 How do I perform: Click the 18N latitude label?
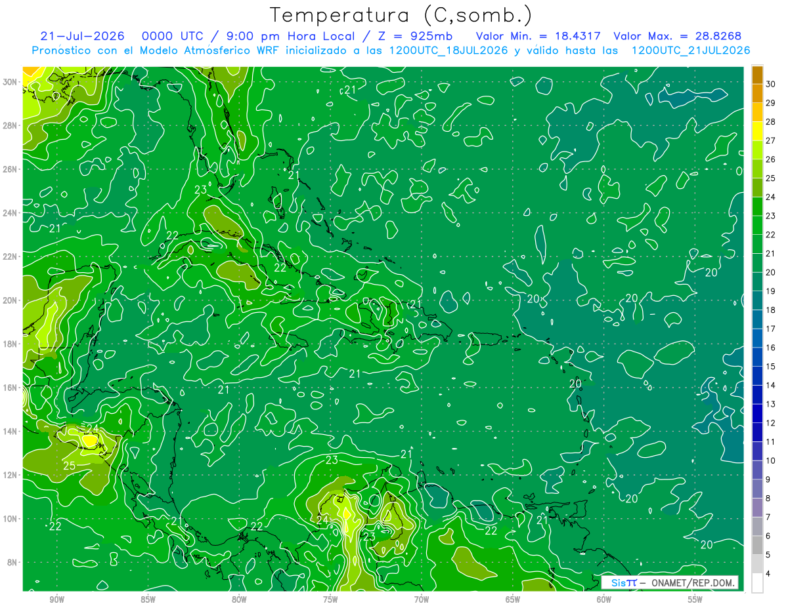click(10, 344)
